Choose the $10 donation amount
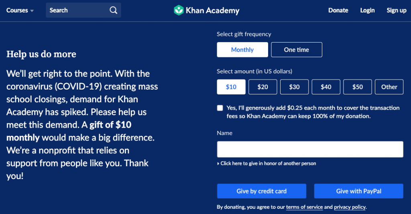 pos(231,87)
